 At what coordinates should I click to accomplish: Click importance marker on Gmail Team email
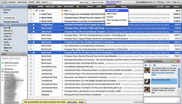62,14
